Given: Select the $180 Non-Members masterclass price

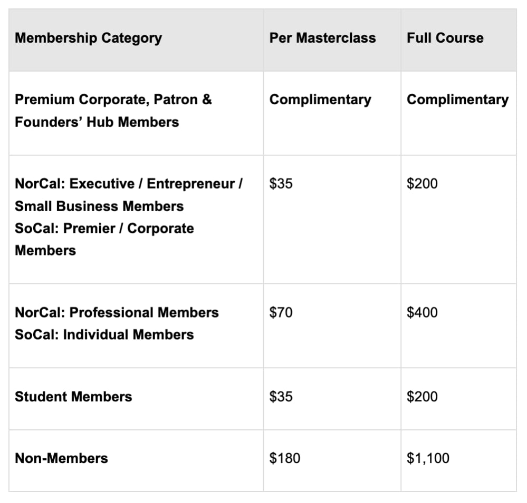Looking at the screenshot, I should pos(284,458).
